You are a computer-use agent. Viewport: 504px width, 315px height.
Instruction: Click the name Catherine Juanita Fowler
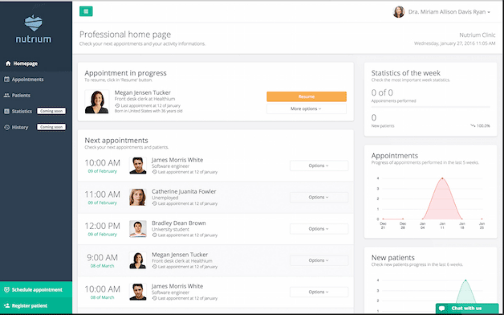184,191
